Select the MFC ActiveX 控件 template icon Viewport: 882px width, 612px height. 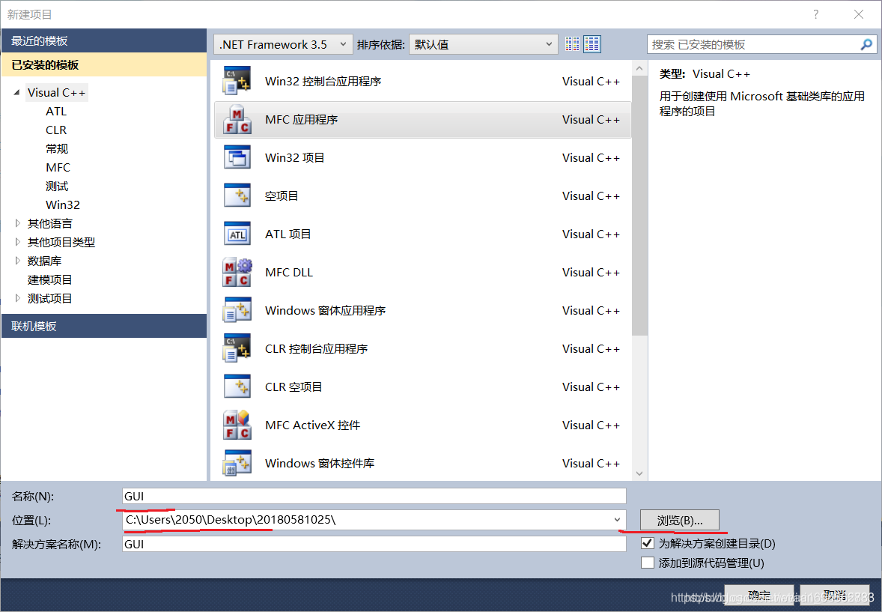pyautogui.click(x=237, y=425)
